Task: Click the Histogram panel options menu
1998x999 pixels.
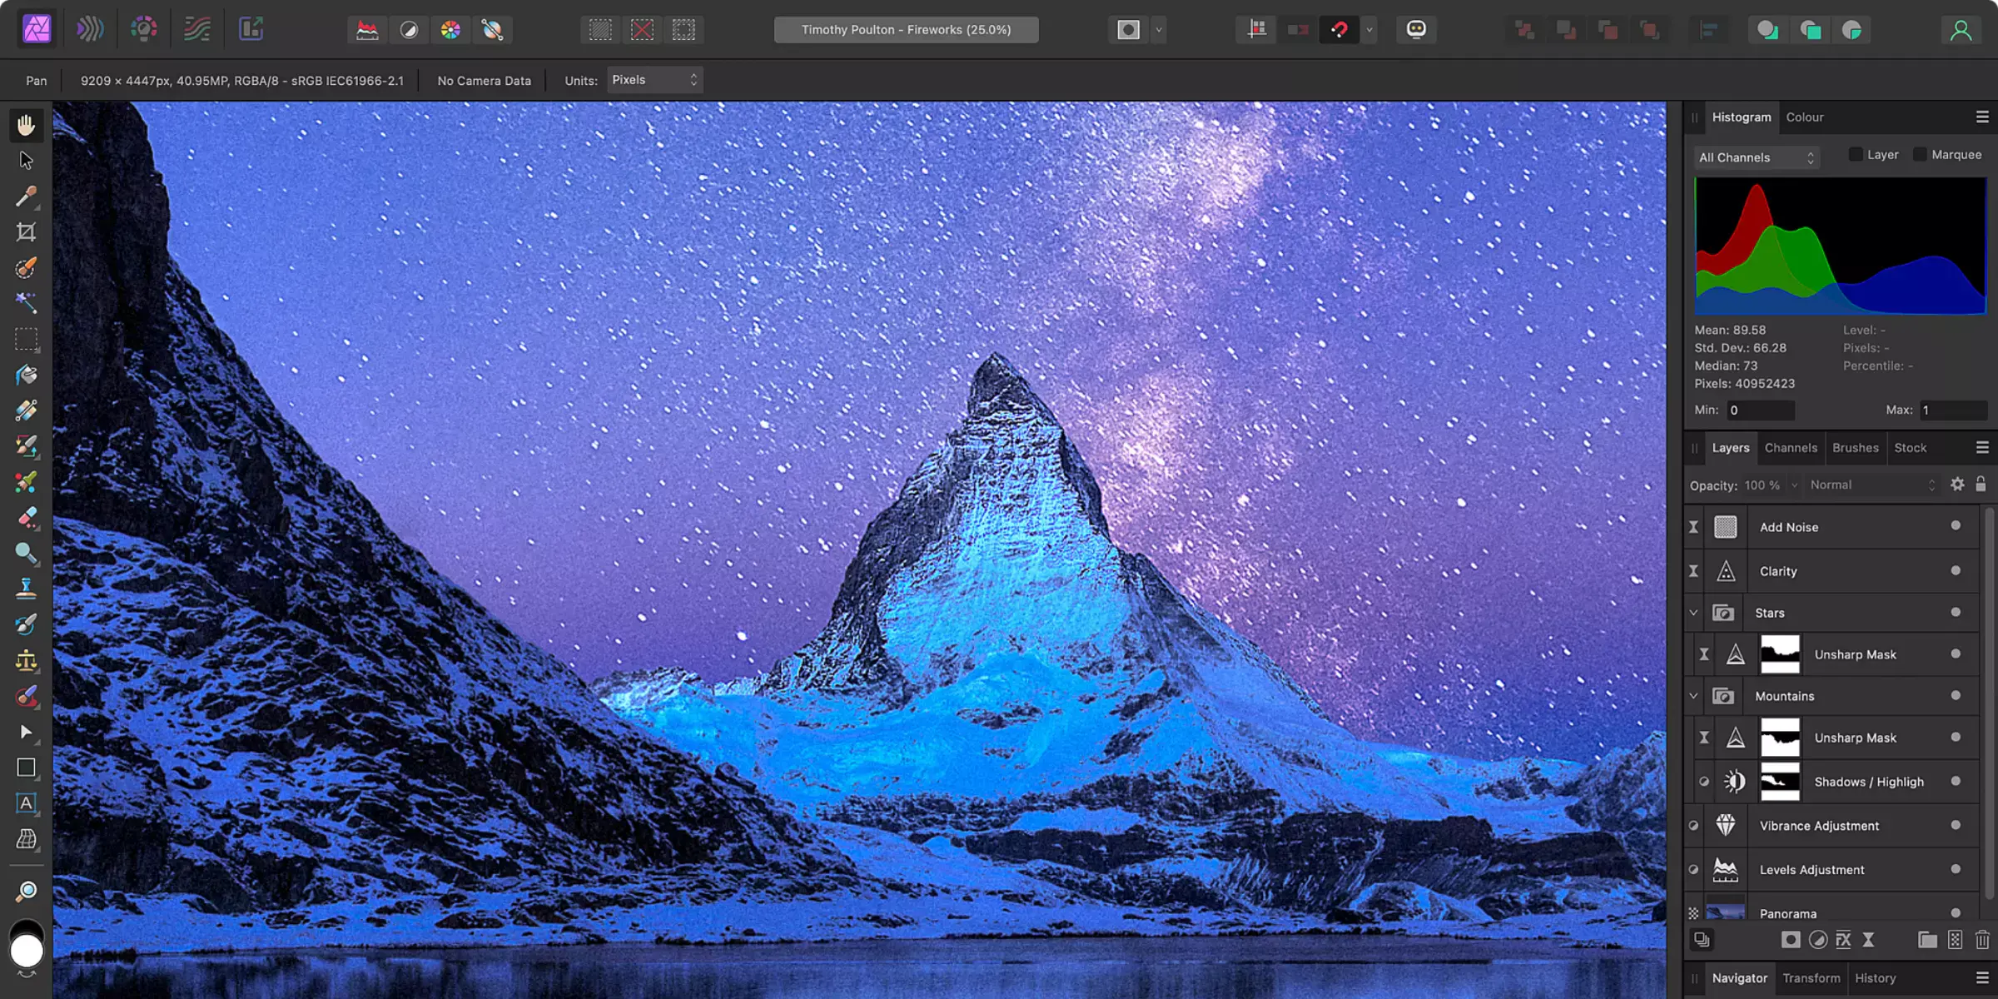Action: 1983,117
